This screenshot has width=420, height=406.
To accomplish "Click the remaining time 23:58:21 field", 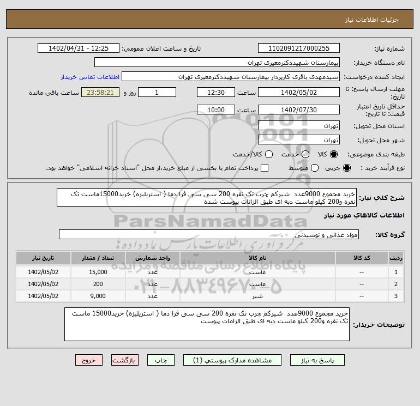I will click(x=100, y=92).
